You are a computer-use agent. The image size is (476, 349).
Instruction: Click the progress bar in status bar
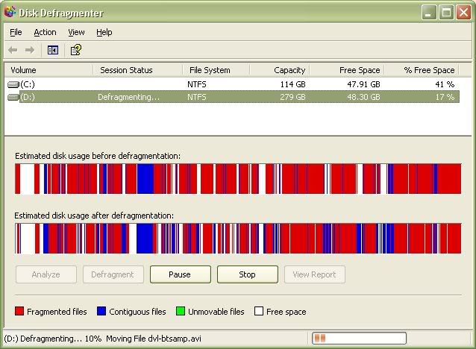(359, 338)
